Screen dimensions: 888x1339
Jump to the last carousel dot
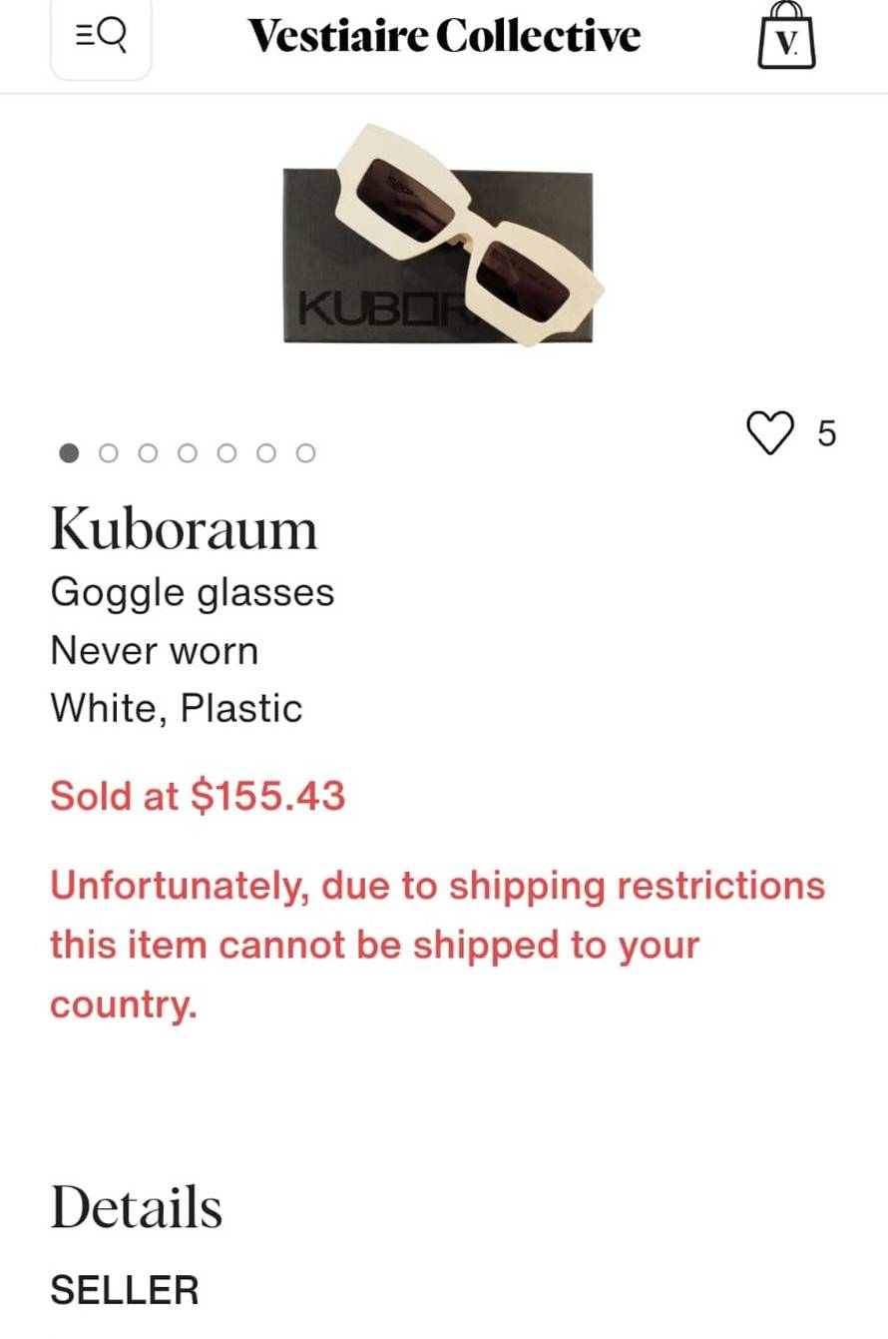click(306, 453)
